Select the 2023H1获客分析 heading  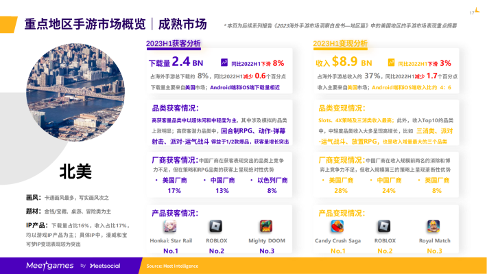coord(174,43)
